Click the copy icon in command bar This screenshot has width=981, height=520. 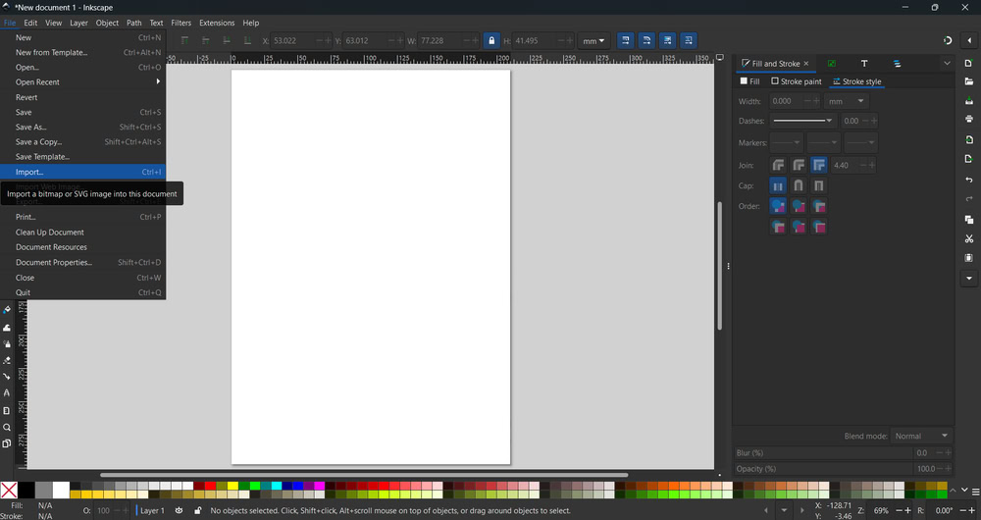click(x=968, y=220)
